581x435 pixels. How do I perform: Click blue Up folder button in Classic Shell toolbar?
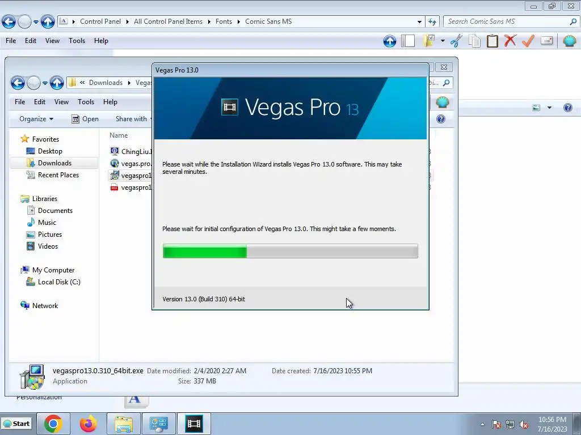[x=390, y=41]
